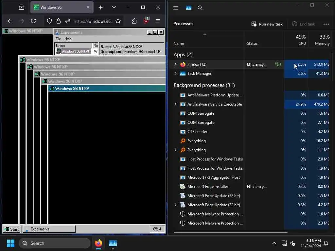
Task: Click the Task Manager search icon
Action: 200,8
